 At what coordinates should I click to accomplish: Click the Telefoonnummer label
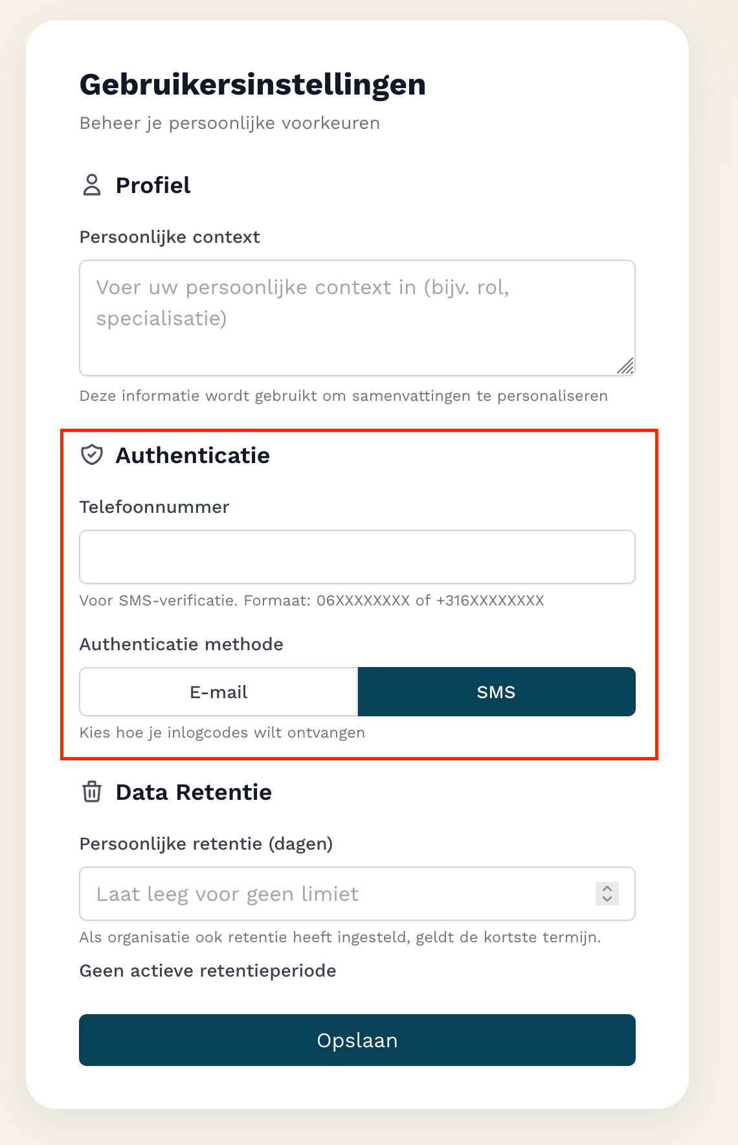154,507
